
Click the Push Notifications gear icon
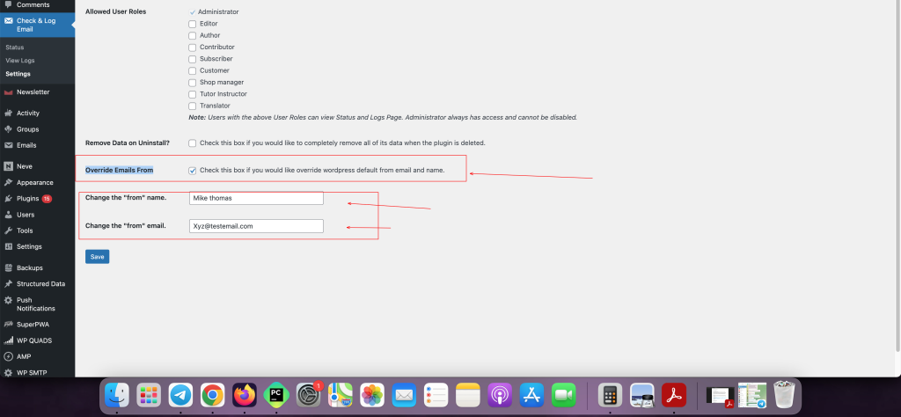(8, 300)
